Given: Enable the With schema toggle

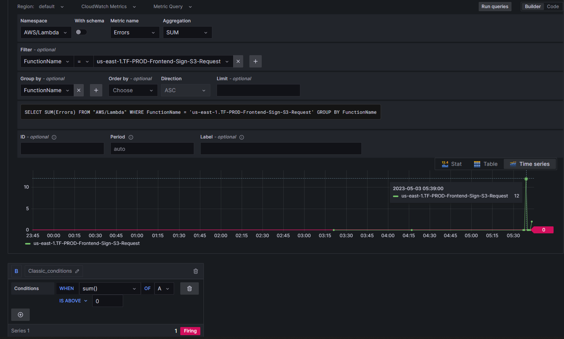Looking at the screenshot, I should [x=81, y=32].
